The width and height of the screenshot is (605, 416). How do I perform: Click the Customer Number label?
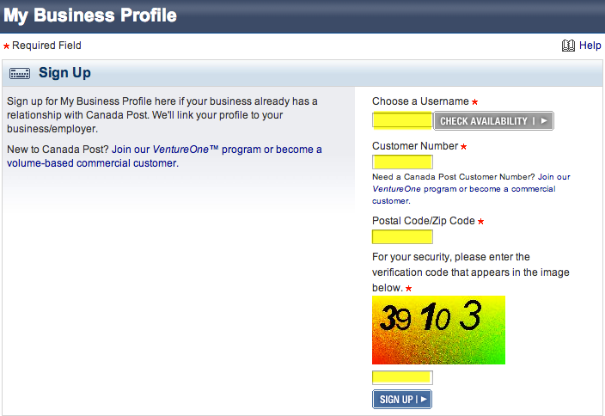tap(415, 146)
